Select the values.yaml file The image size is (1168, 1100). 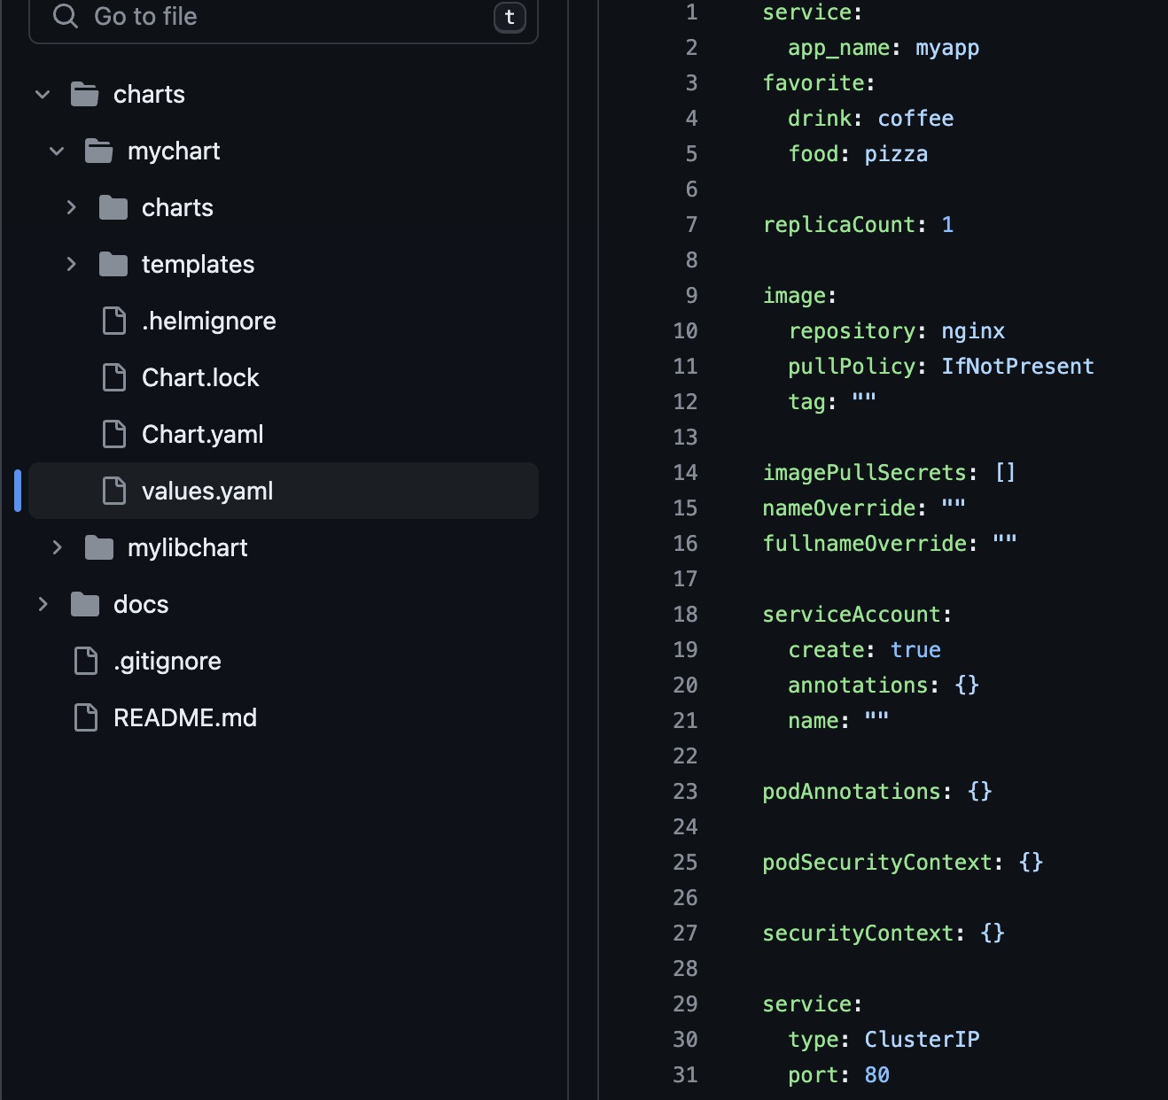[207, 492]
